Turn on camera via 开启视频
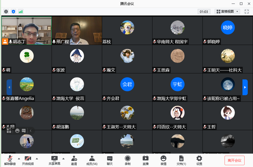Viewport: 253px width, 167px height. tap(28, 160)
